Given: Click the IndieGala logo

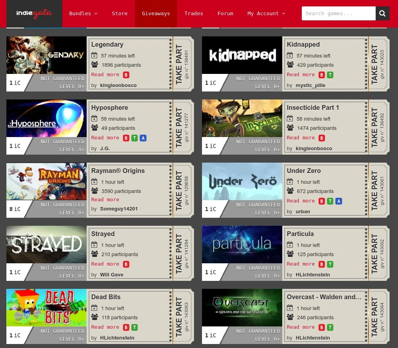Looking at the screenshot, I should tap(34, 14).
